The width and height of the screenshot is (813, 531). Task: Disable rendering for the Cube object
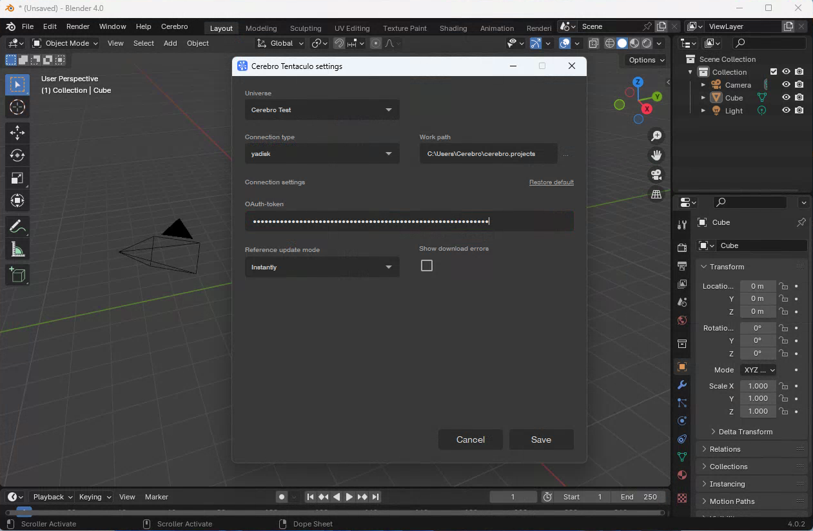799,98
